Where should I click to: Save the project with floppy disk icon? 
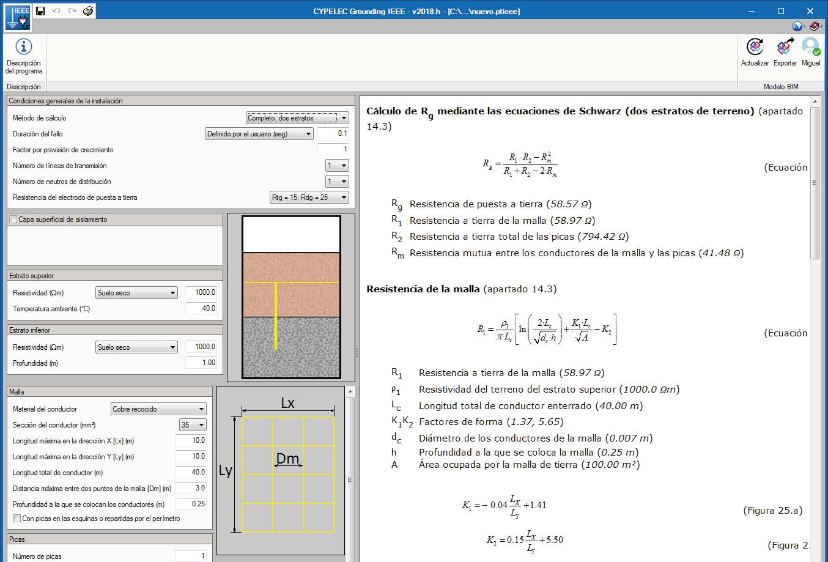click(40, 11)
